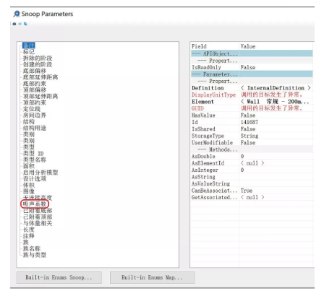
Task: Select the 族与类型 parameter
Action: (x=35, y=255)
